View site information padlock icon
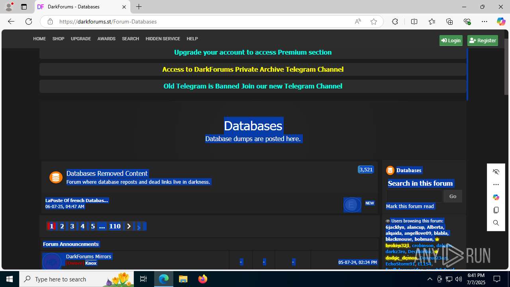Viewport: 510px width, 287px height. point(50,22)
